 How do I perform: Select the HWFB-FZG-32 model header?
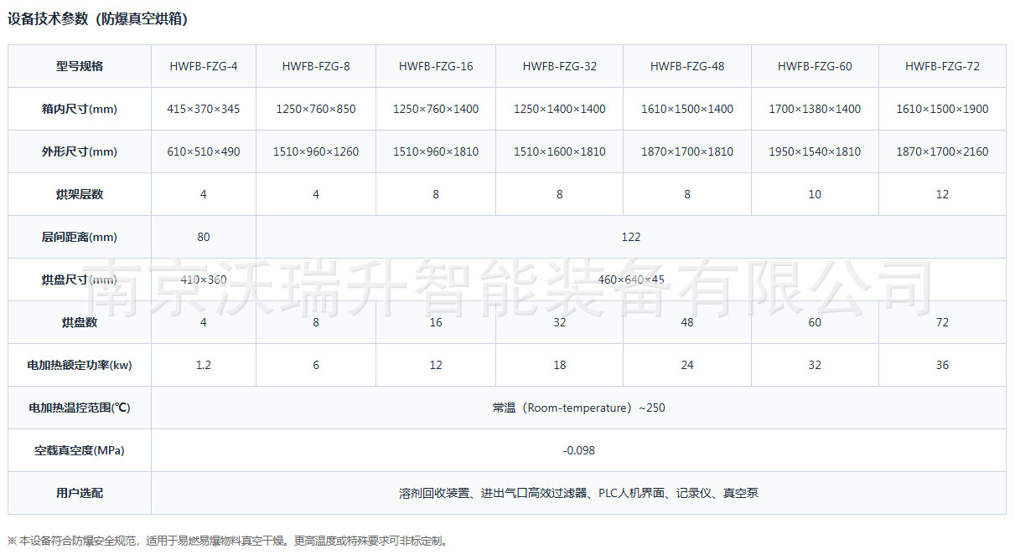560,66
